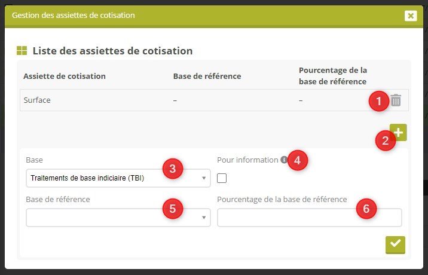Screen dimensions: 428x275
Task: Confirm with the green checkmark button
Action: click(395, 243)
